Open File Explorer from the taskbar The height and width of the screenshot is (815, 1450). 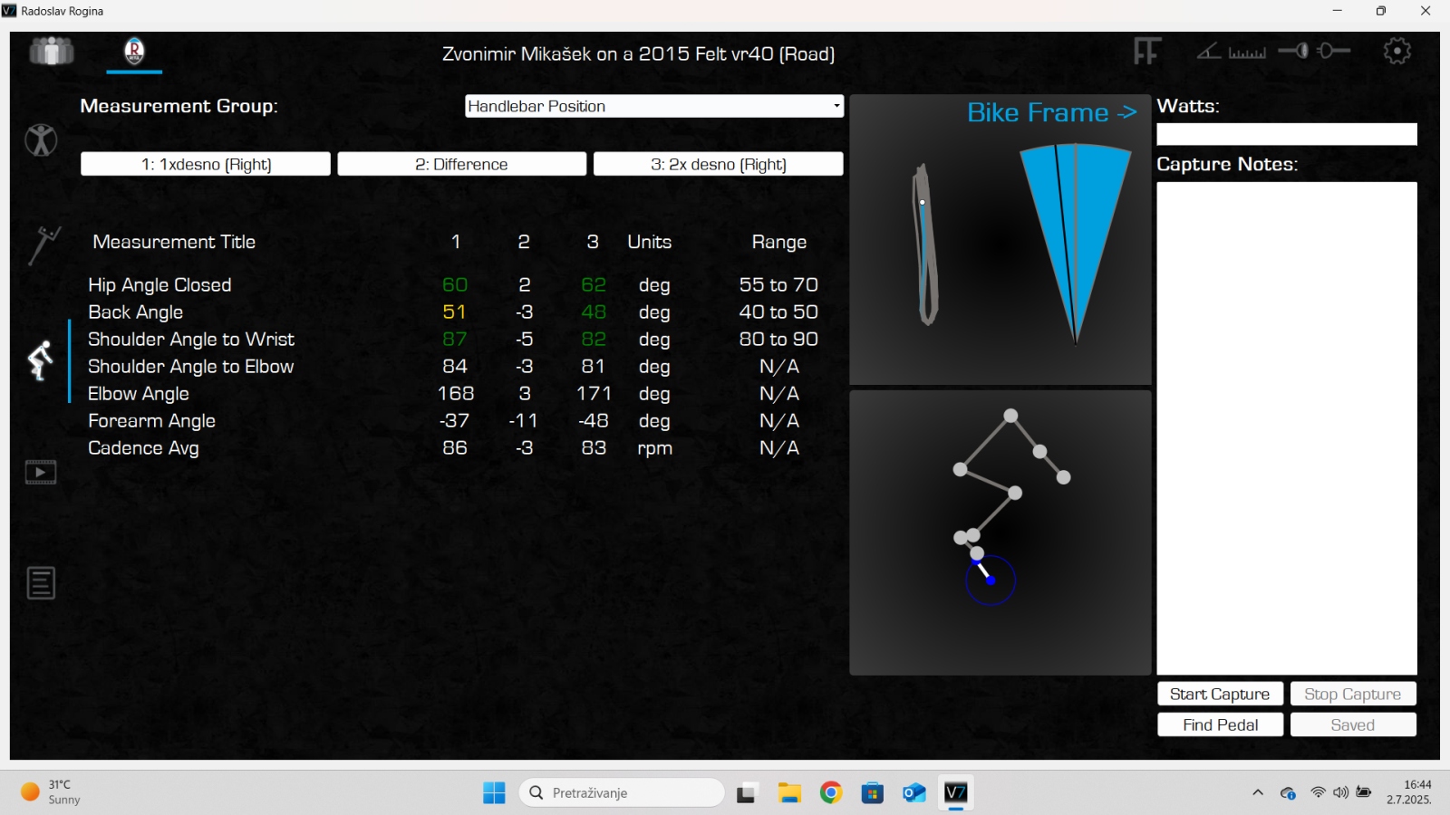coord(789,793)
